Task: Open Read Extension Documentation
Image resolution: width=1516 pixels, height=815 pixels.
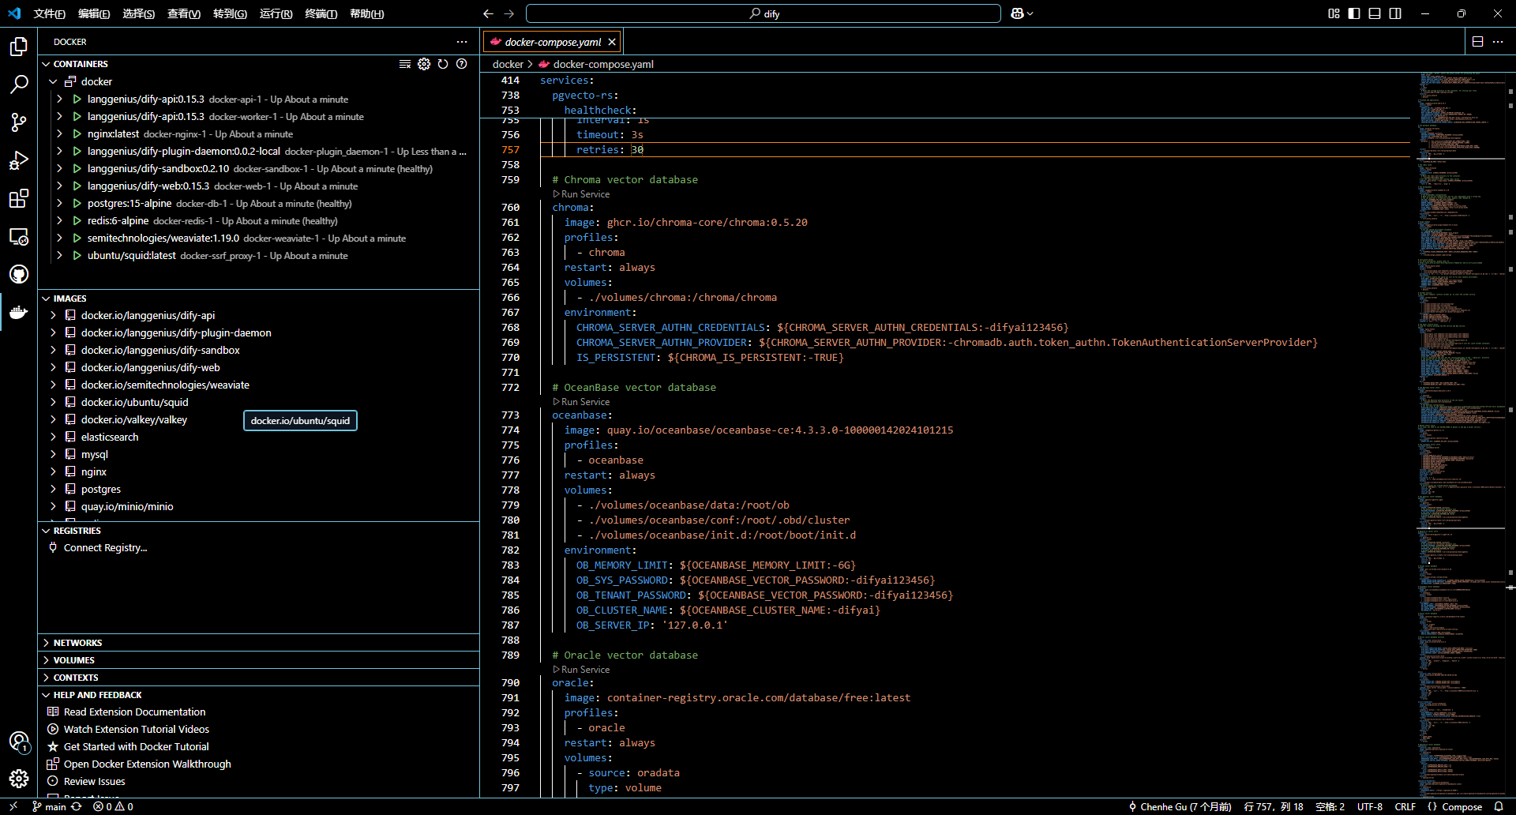Action: [134, 712]
